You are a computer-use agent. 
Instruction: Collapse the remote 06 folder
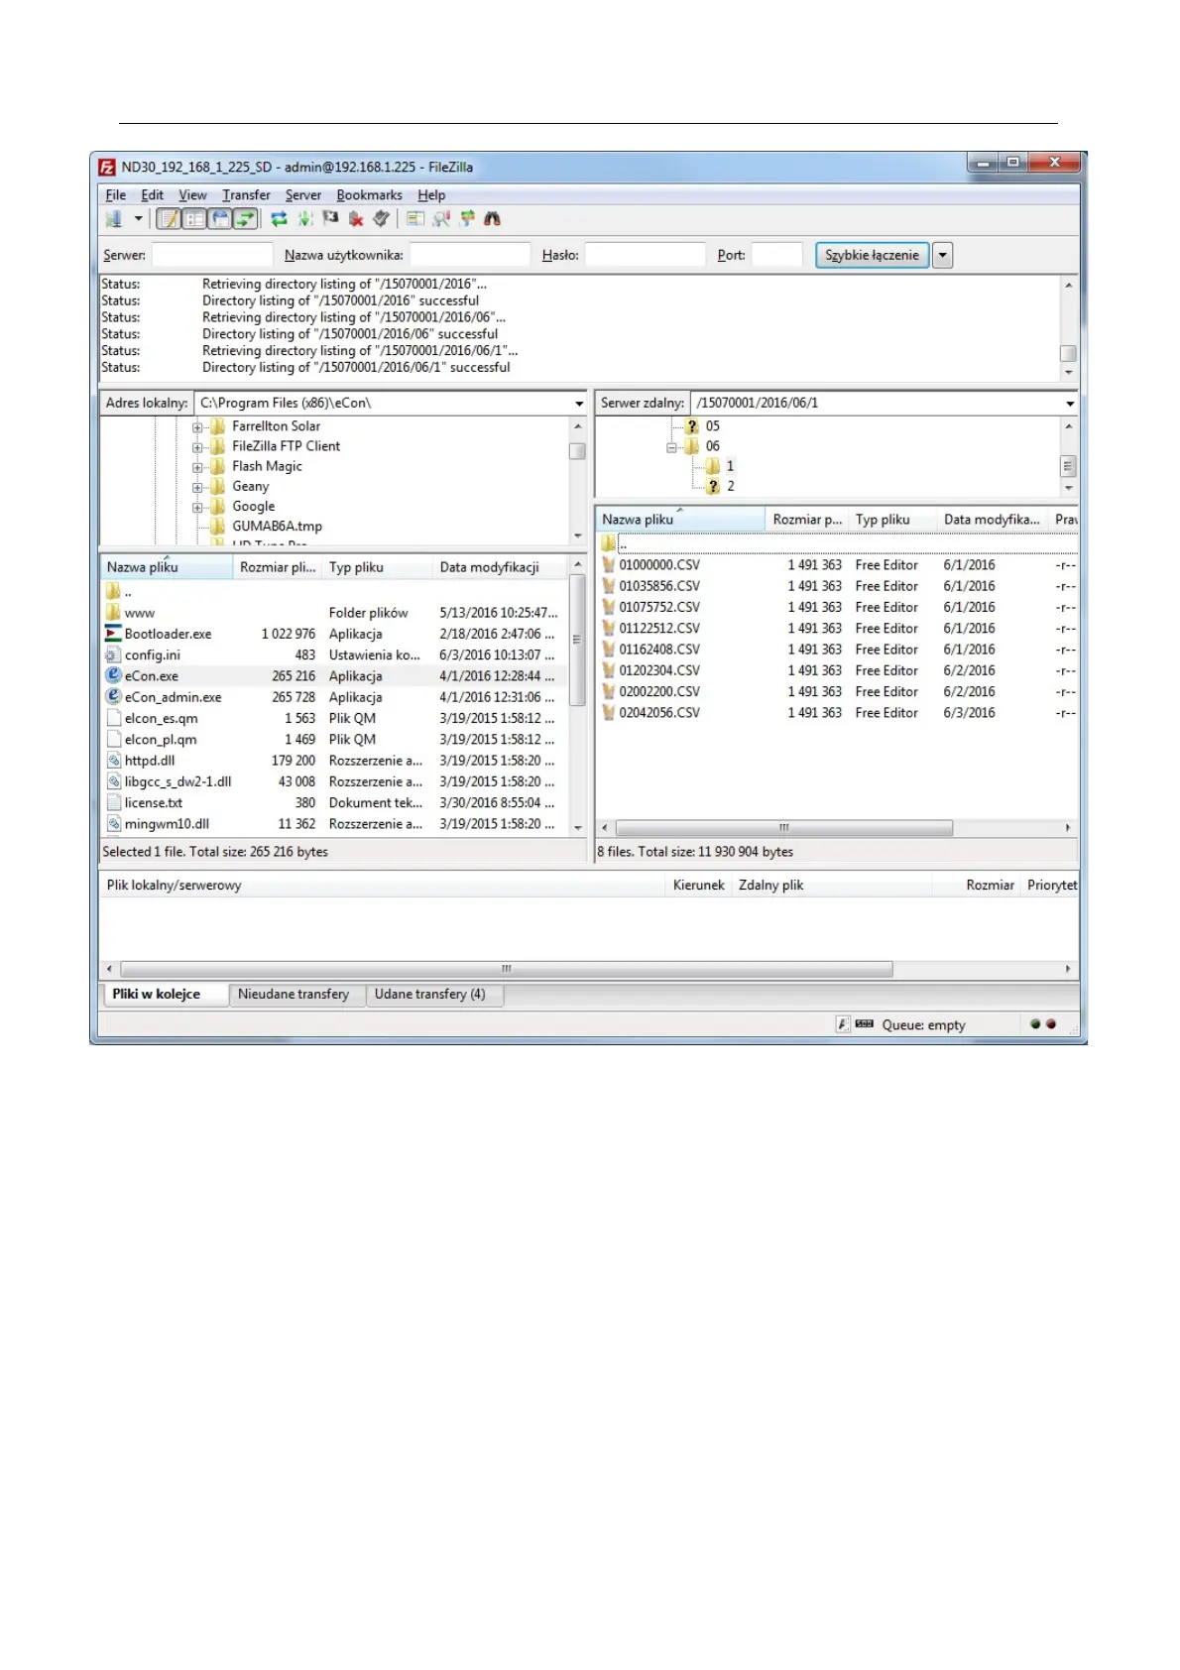(672, 447)
